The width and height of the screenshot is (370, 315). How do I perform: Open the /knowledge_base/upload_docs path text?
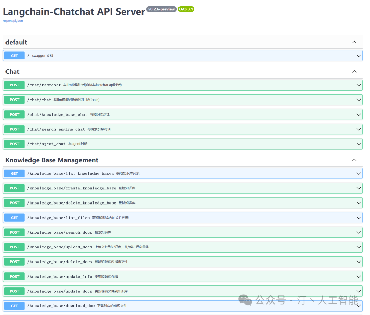click(60, 247)
